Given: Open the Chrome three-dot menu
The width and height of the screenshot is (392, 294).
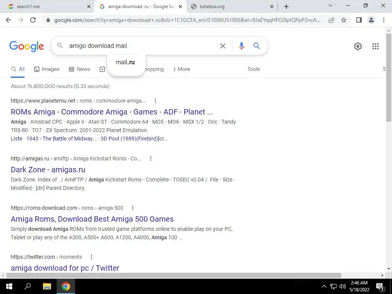Looking at the screenshot, I should point(384,20).
